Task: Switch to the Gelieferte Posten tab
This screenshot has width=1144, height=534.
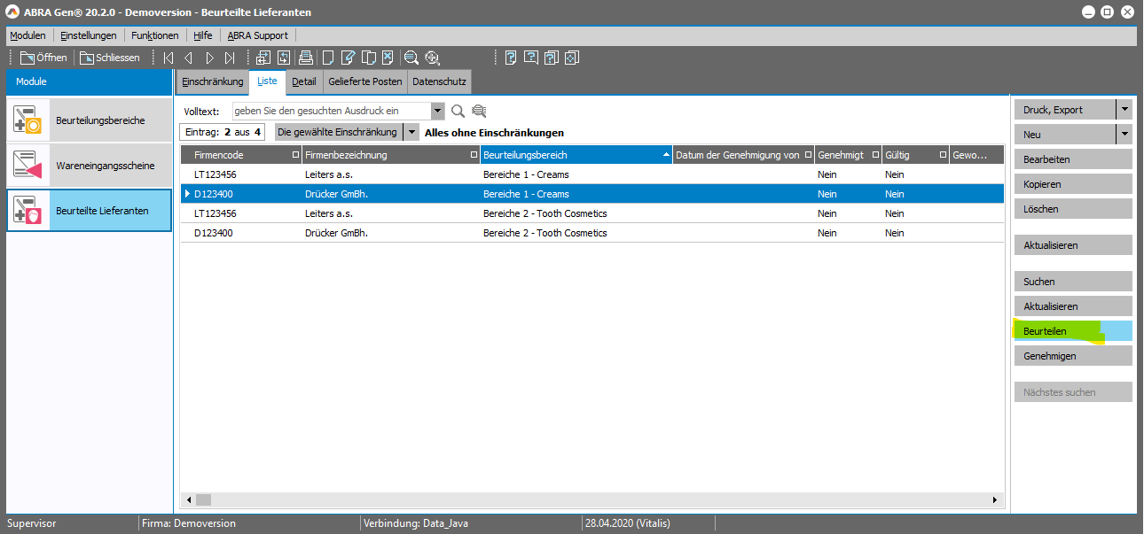Action: click(x=365, y=81)
